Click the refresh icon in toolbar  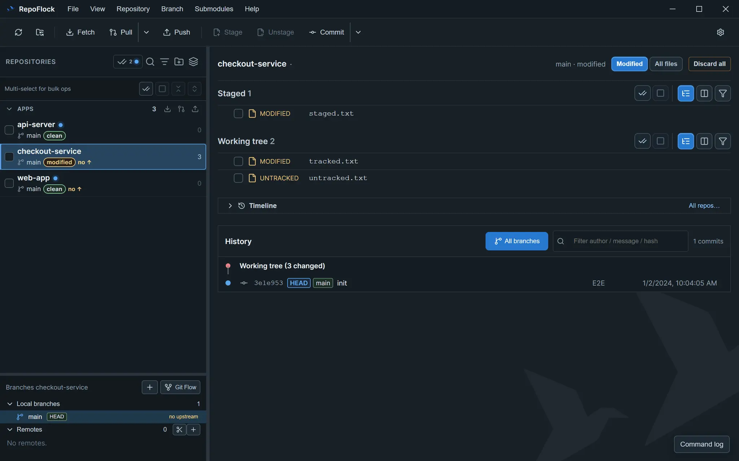coord(18,32)
